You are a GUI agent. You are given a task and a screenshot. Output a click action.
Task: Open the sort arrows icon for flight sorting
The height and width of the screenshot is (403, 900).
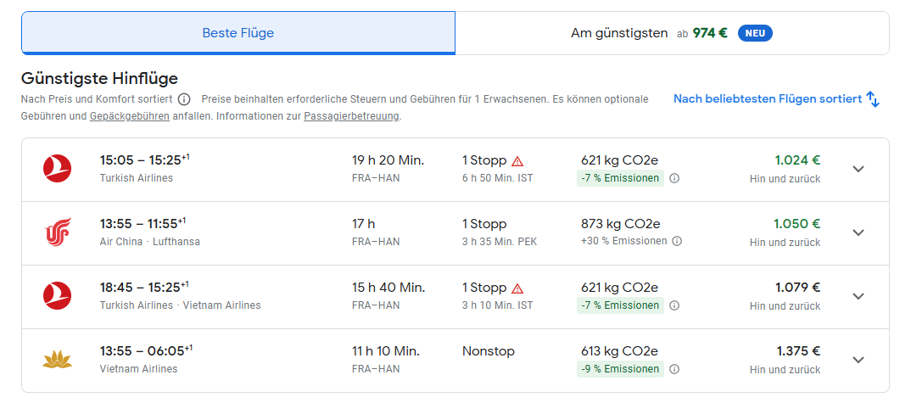tap(873, 99)
